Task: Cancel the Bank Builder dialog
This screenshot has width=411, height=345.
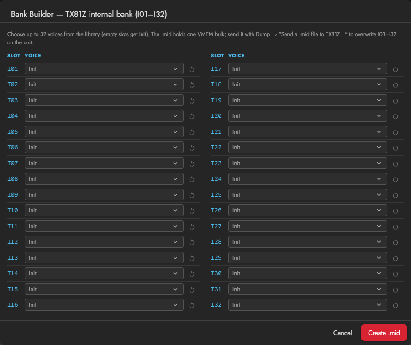Action: click(342, 333)
